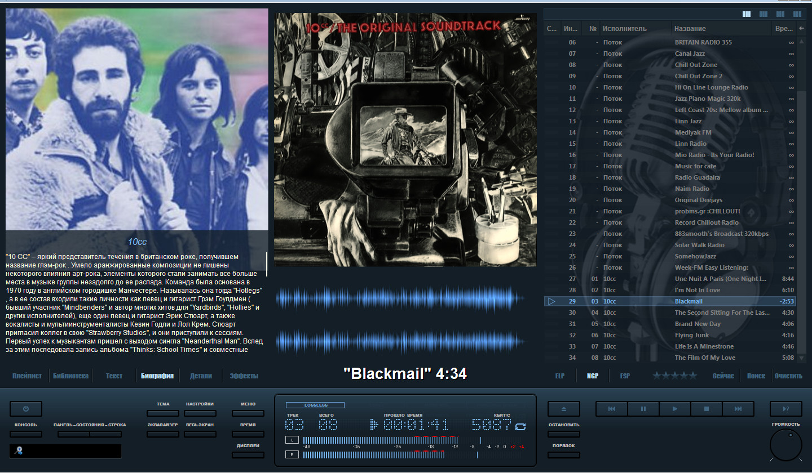Image resolution: width=812 pixels, height=473 pixels.
Task: Select the Биография tab
Action: click(x=157, y=376)
